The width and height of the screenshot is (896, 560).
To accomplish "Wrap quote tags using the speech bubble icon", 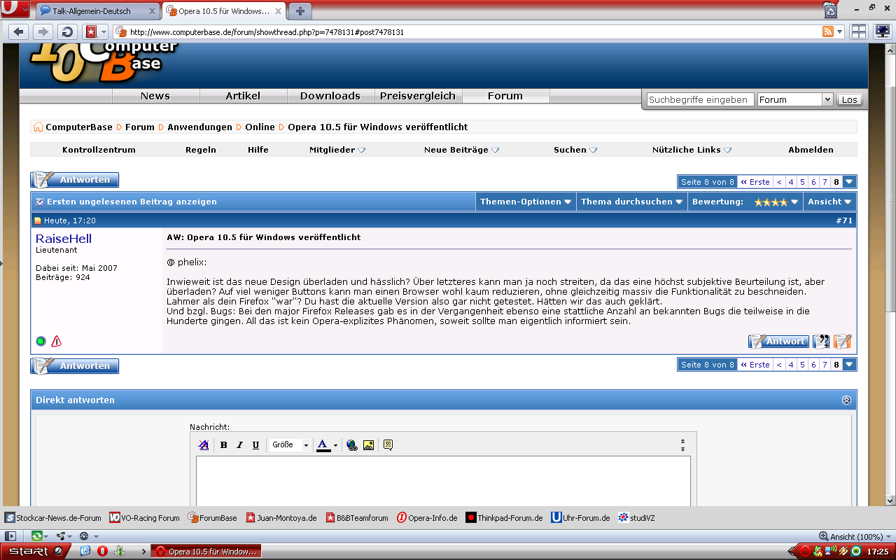I will 388,445.
